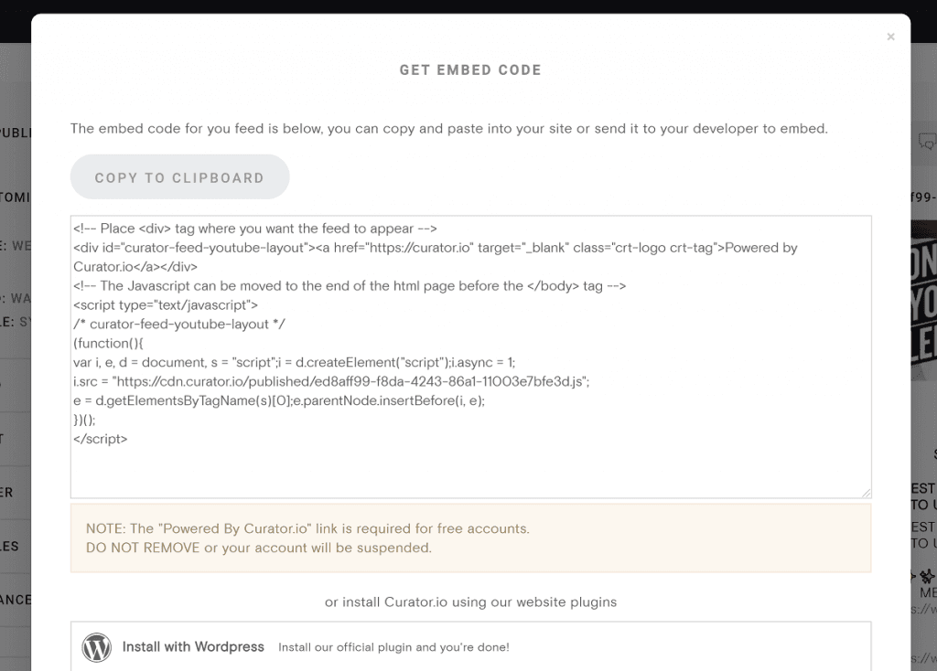
Task: Click the GET EMBED CODE heading
Action: click(x=469, y=69)
